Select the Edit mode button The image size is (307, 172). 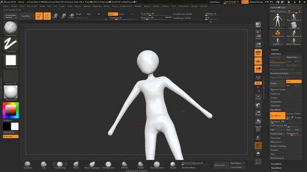pos(39,16)
